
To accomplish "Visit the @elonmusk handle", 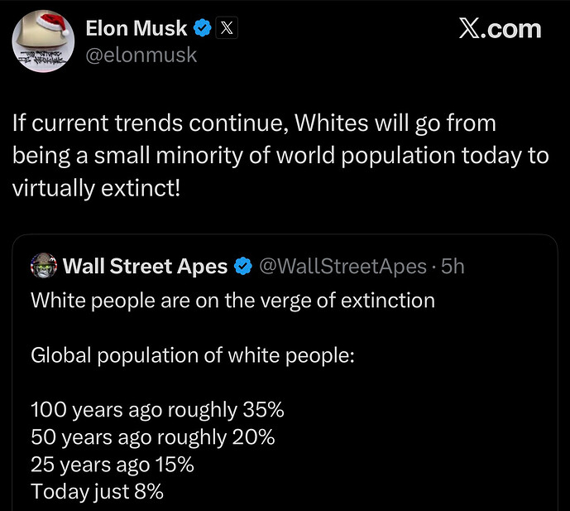I will (x=141, y=56).
